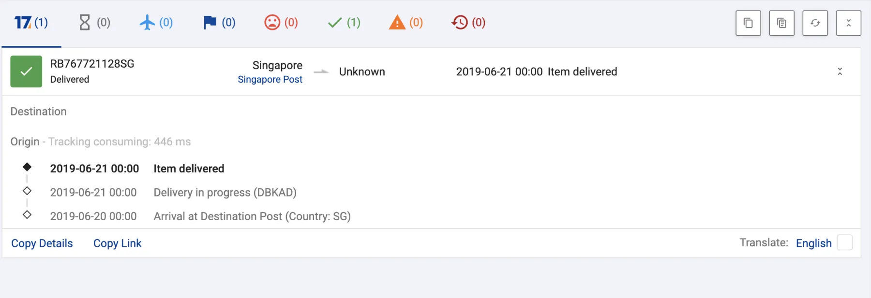Open the Singapore Post carrier link
This screenshot has width=871, height=298.
270,80
